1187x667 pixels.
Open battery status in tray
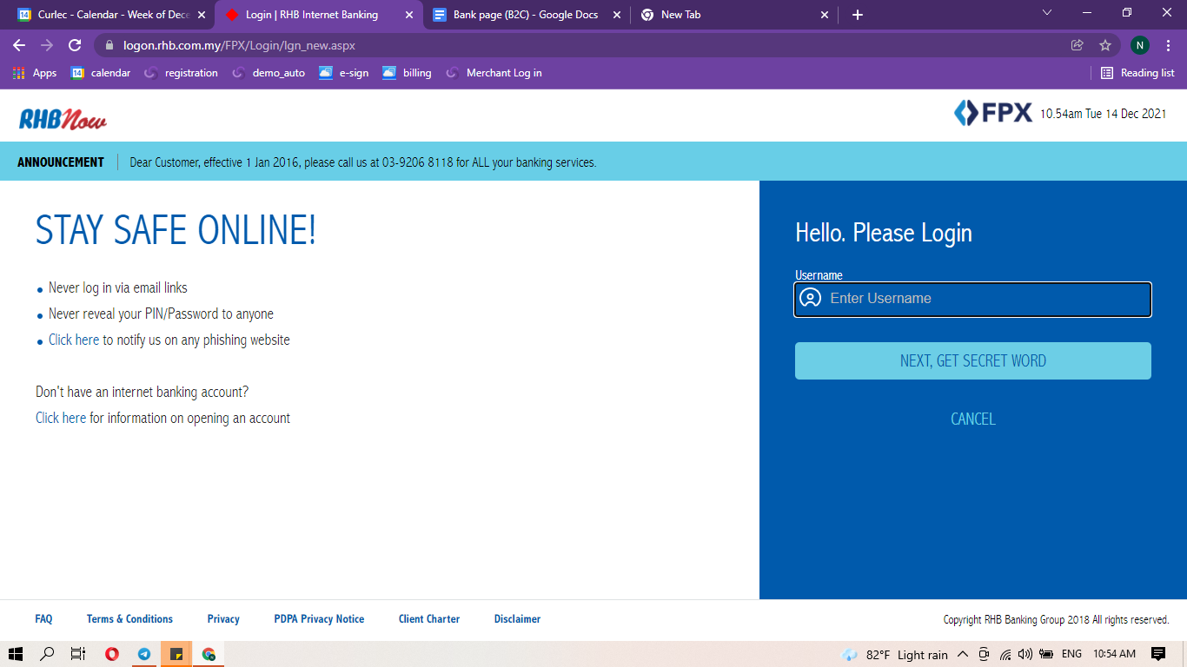point(1046,654)
